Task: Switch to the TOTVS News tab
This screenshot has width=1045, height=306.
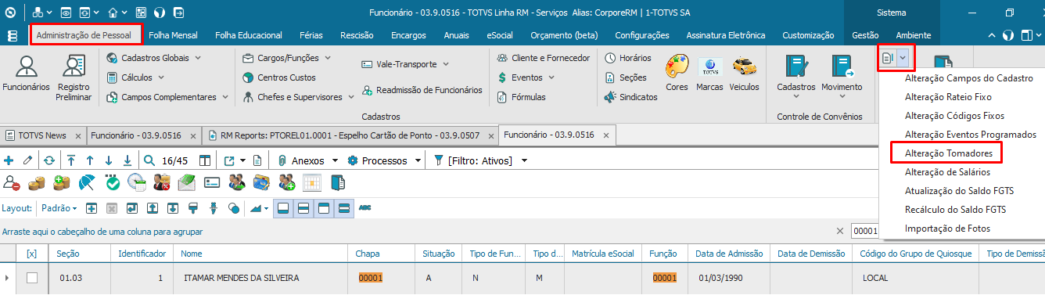Action: click(43, 135)
